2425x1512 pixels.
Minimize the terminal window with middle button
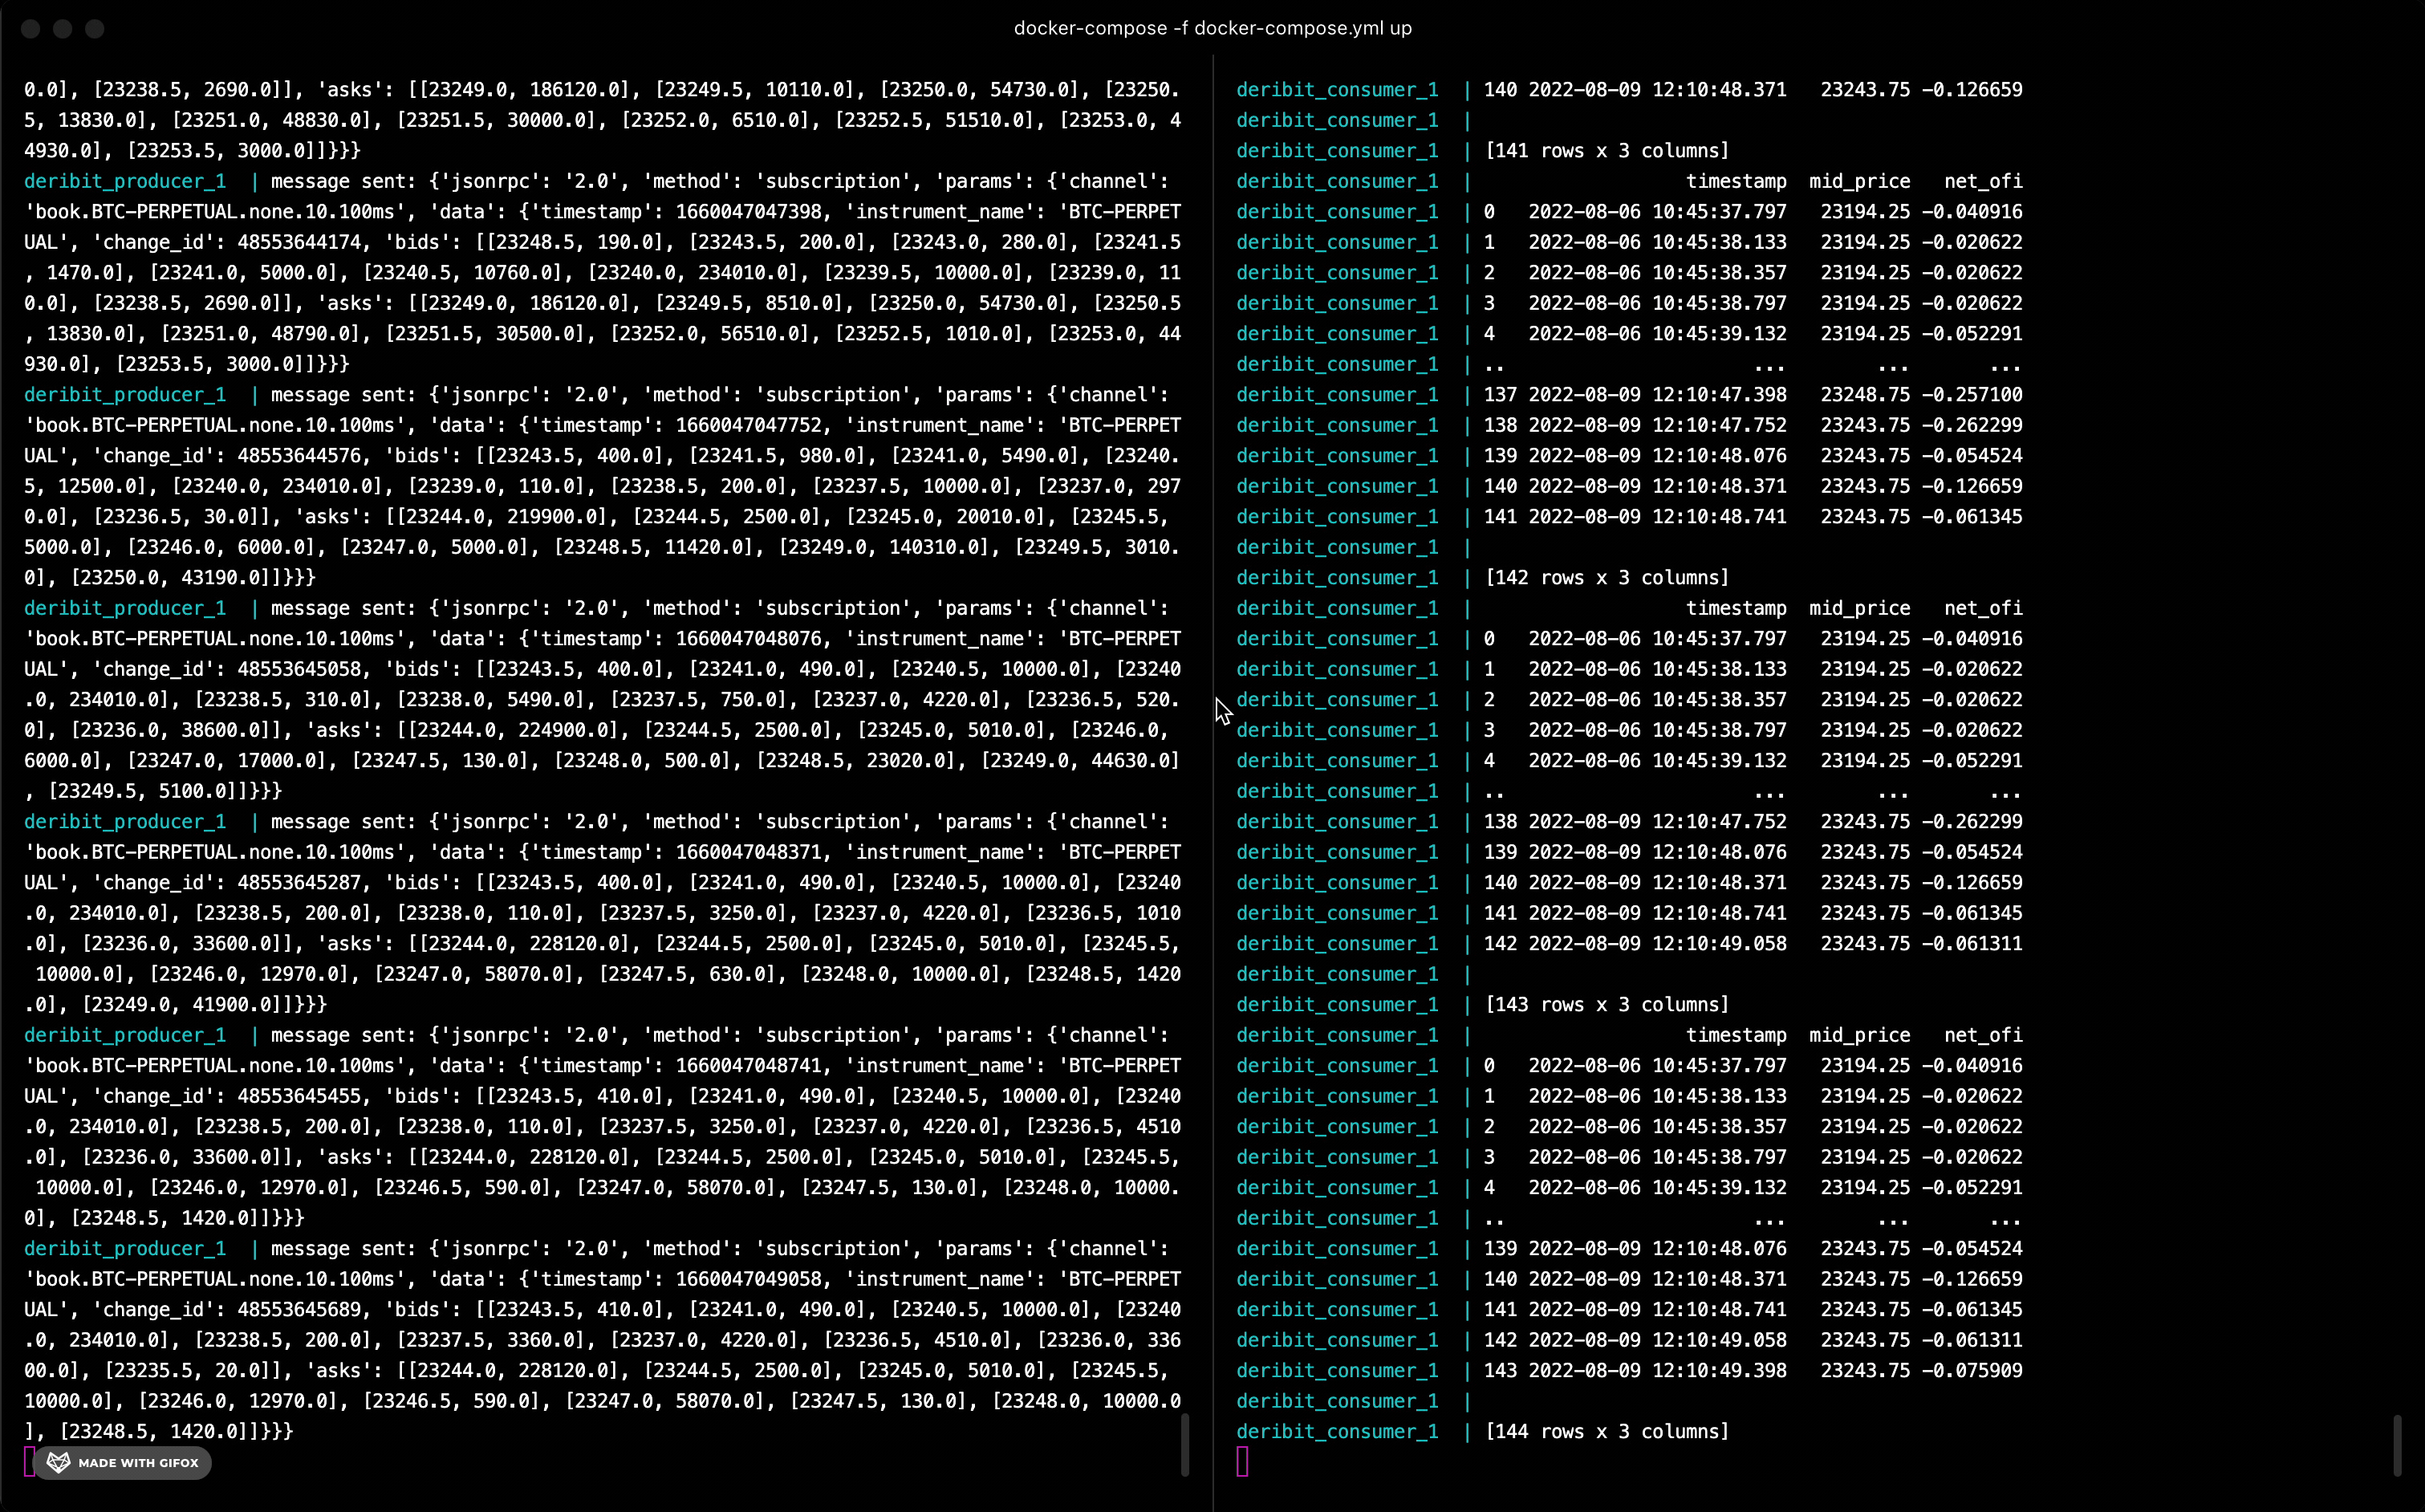coord(63,28)
